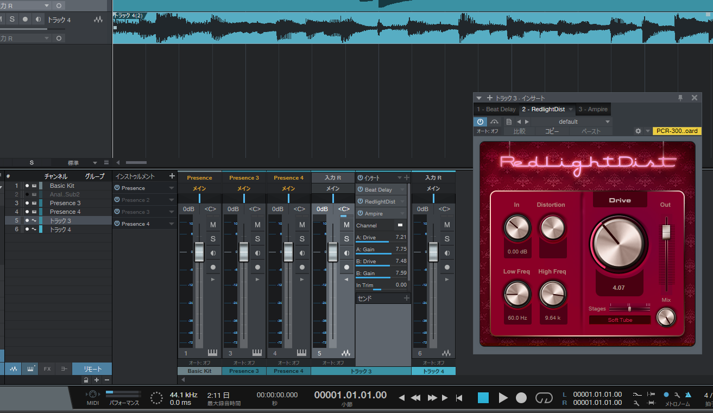Toggle RedlightDist plugin power button
This screenshot has width=713, height=413.
click(x=481, y=122)
